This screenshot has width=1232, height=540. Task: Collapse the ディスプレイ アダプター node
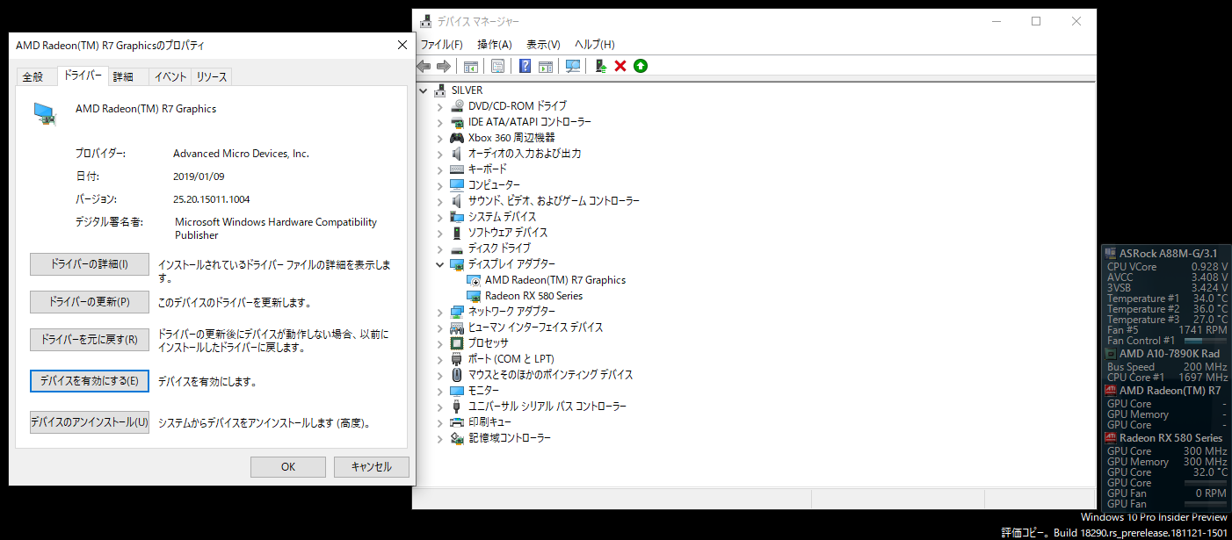click(x=439, y=264)
